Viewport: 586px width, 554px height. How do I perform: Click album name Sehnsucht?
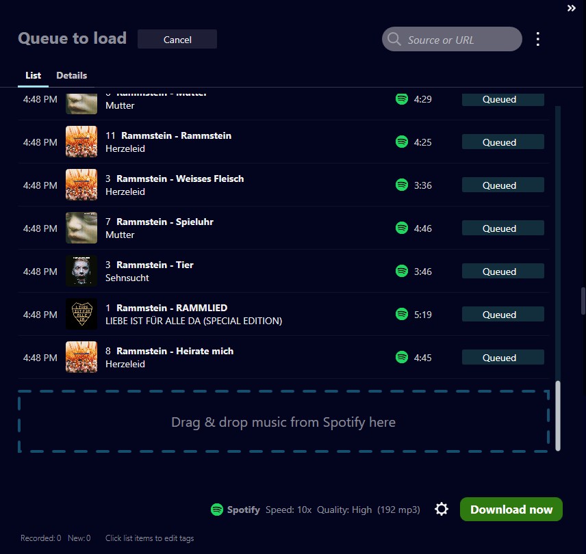[x=127, y=278]
